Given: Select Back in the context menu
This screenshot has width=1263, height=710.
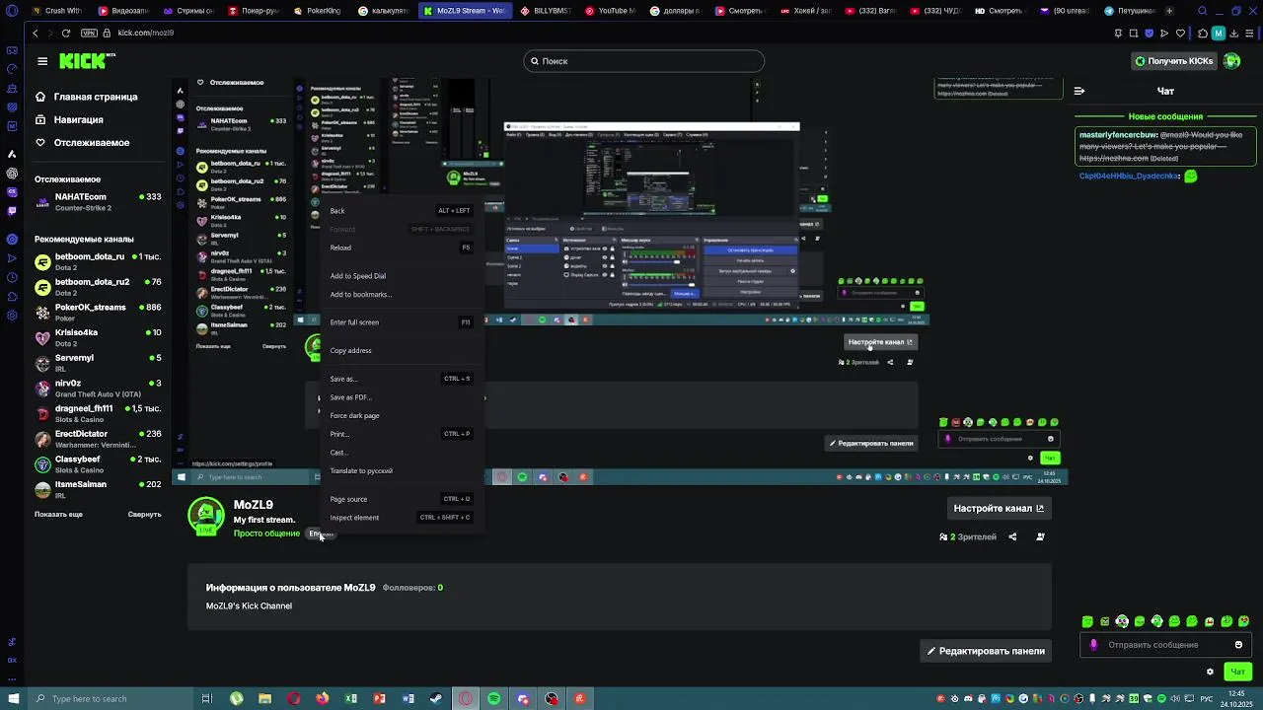Looking at the screenshot, I should point(401,210).
